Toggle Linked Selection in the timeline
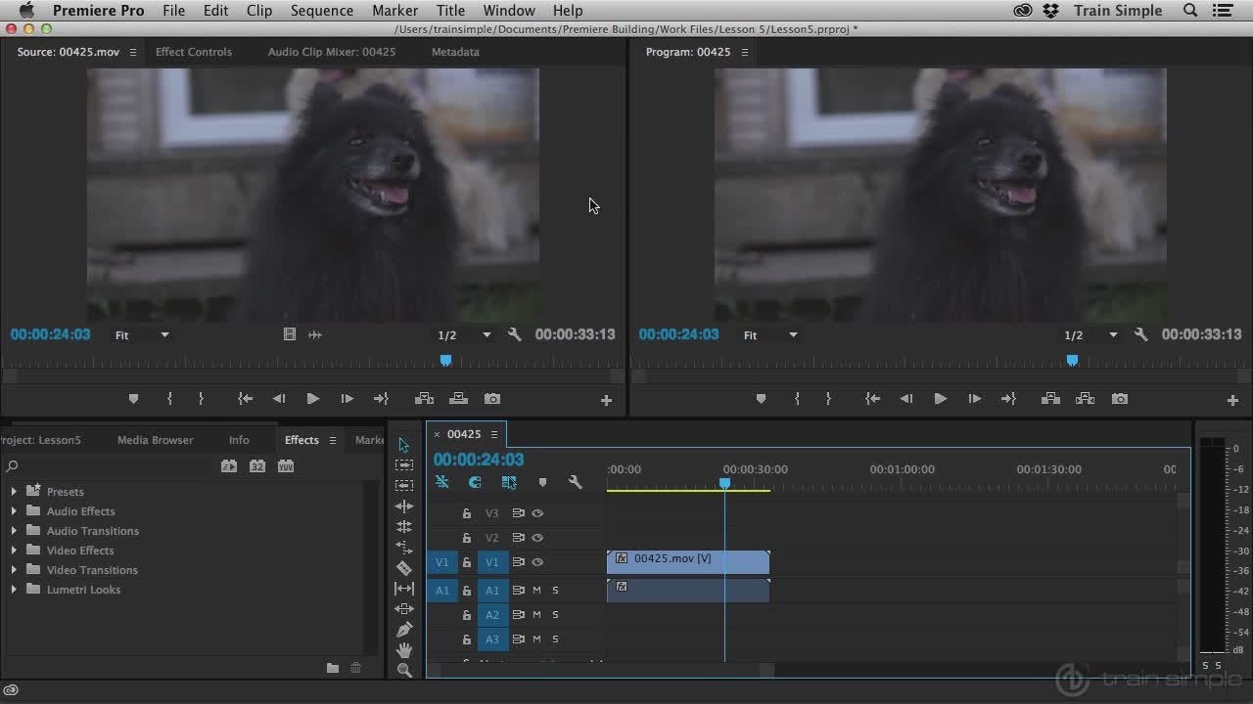Screen dimensions: 1253x704 coord(509,482)
